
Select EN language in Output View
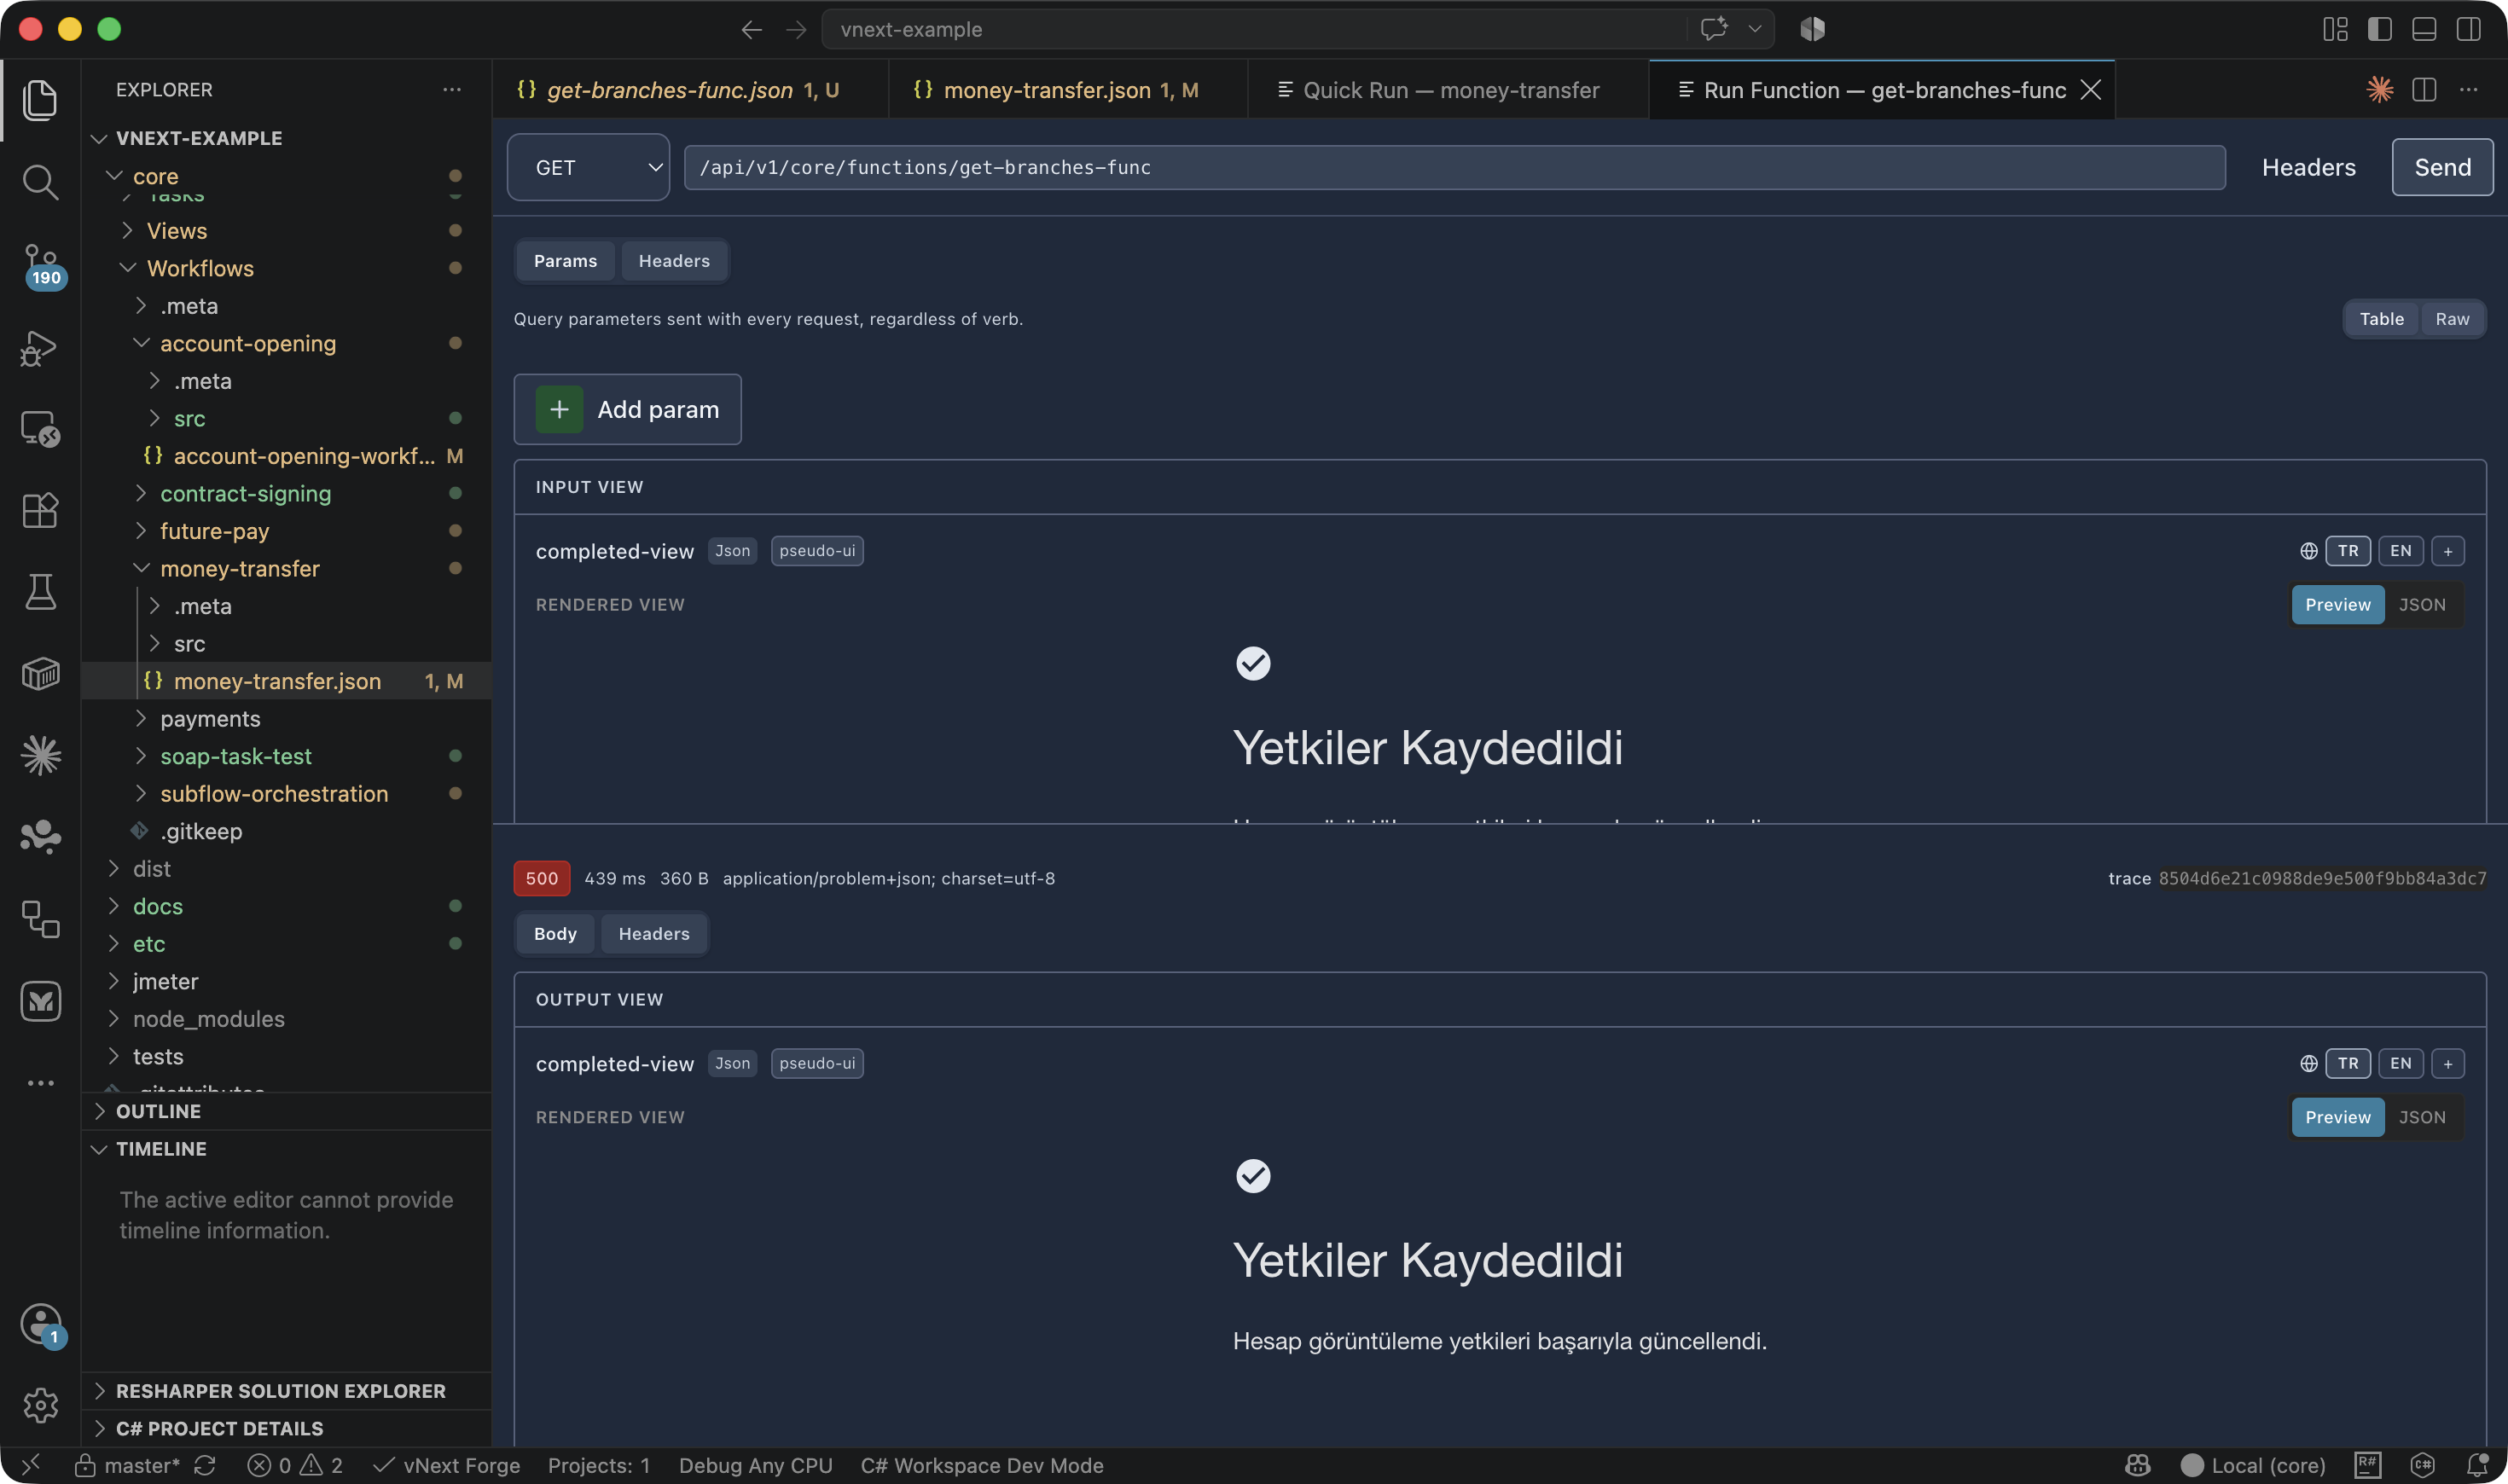(2400, 1064)
